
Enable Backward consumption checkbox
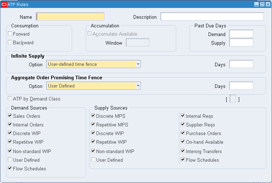pyautogui.click(x=10, y=42)
